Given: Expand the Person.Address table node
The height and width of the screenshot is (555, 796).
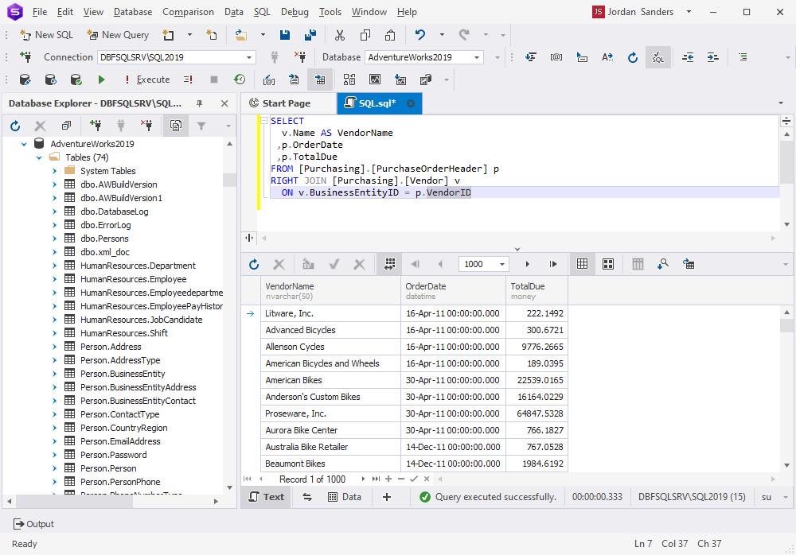Looking at the screenshot, I should pyautogui.click(x=54, y=347).
